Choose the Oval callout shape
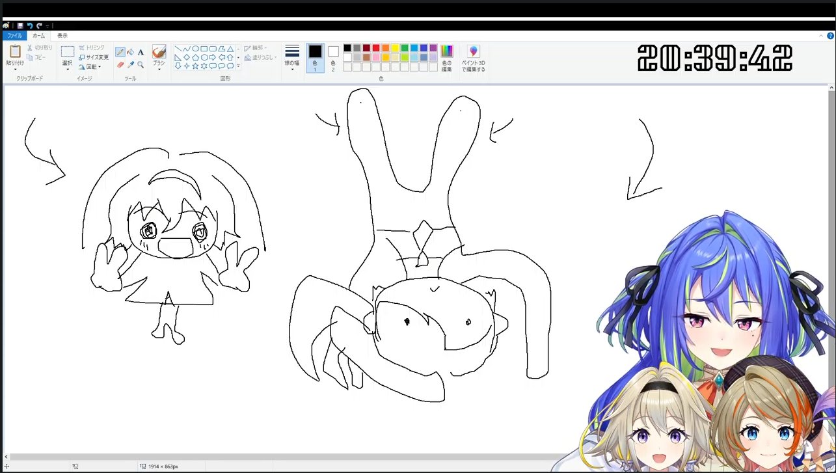 [x=221, y=66]
